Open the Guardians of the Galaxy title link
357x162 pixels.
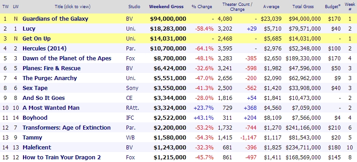55,19
